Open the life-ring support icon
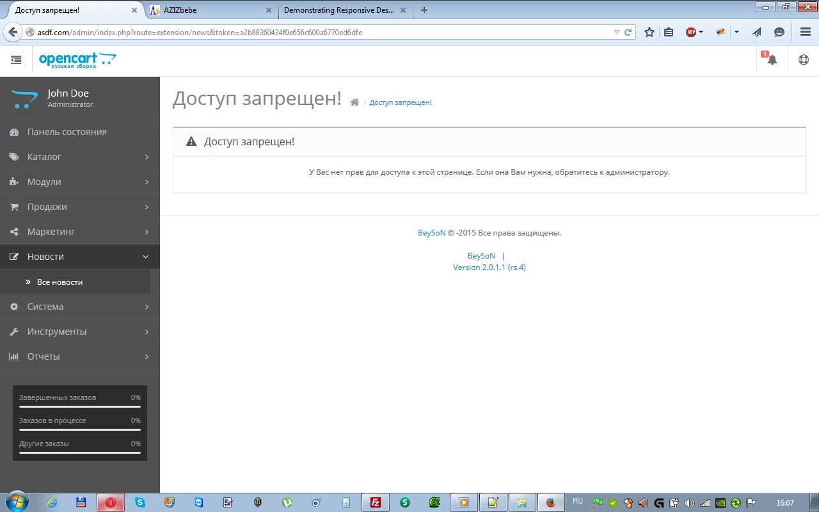 click(x=804, y=60)
